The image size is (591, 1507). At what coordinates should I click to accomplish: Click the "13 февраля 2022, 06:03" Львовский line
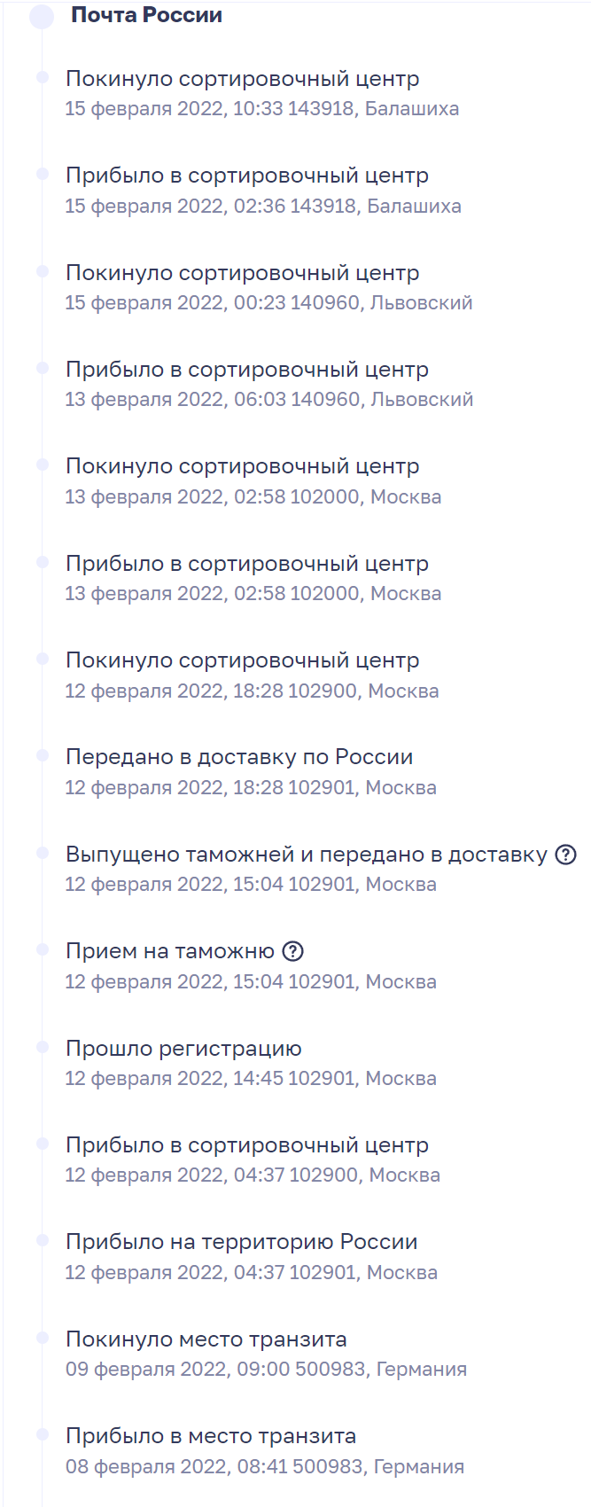click(x=268, y=400)
